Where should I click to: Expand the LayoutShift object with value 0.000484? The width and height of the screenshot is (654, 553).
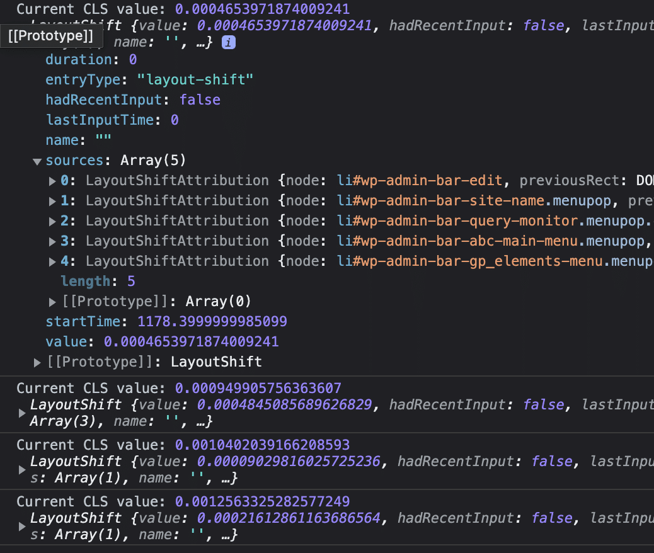pos(23,413)
